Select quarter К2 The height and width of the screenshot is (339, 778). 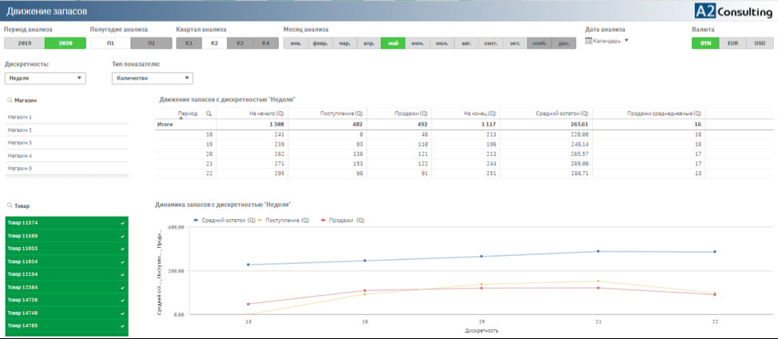click(214, 43)
